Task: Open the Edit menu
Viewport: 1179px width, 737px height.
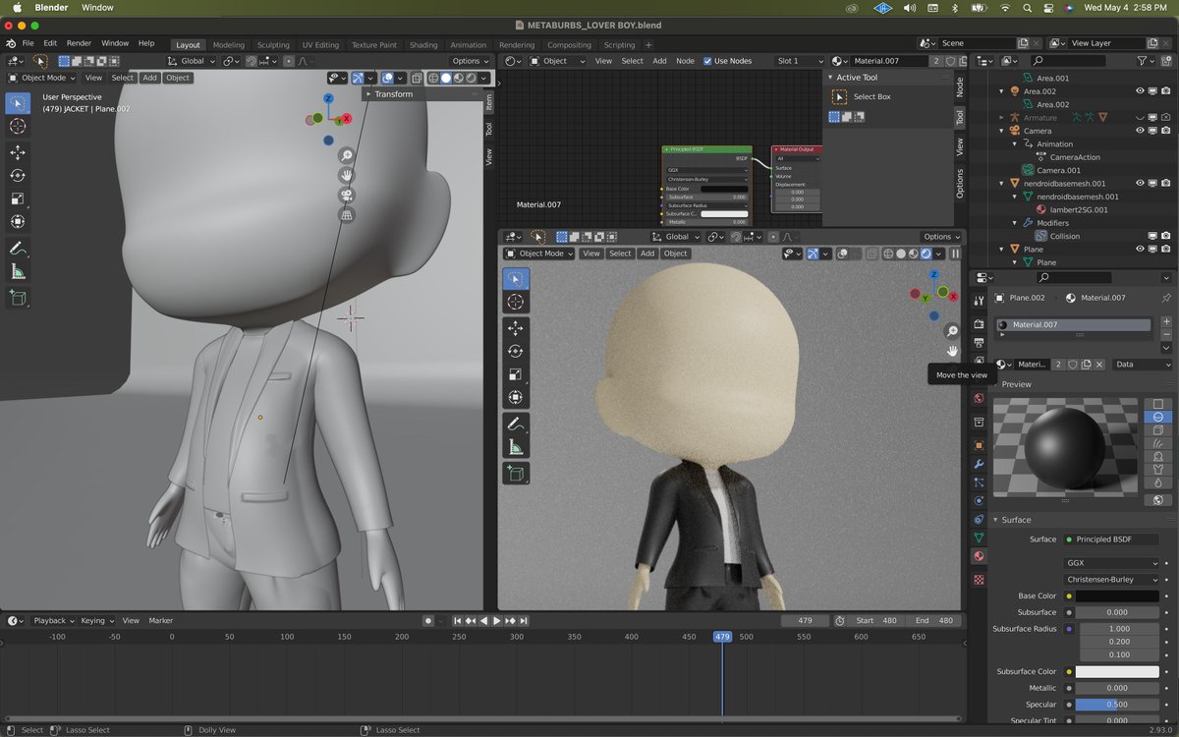Action: [x=50, y=43]
